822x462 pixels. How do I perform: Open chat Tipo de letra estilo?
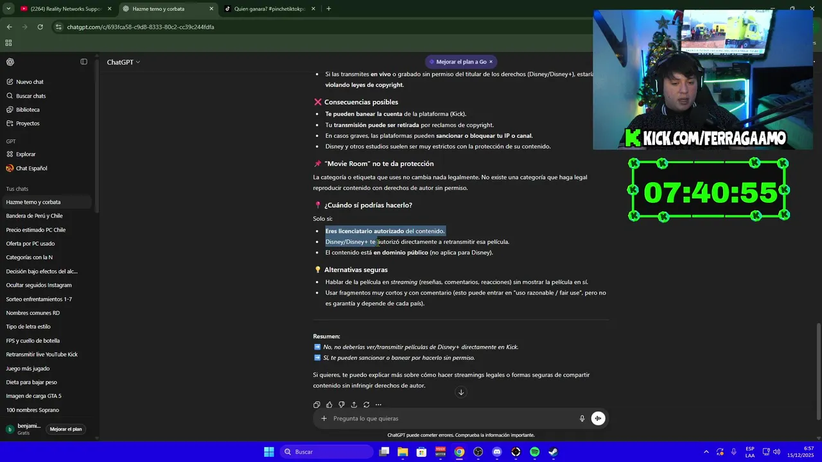click(x=28, y=327)
